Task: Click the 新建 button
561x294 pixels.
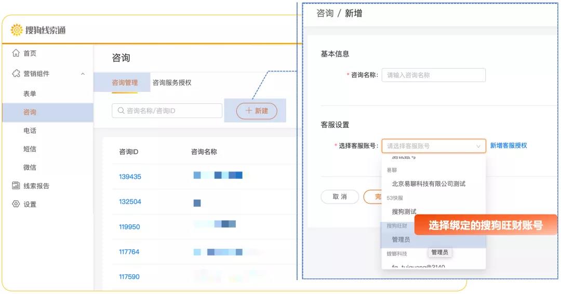Action: pos(257,111)
